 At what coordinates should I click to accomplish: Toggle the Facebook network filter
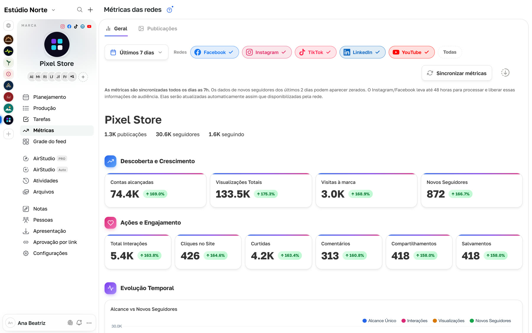tap(215, 52)
